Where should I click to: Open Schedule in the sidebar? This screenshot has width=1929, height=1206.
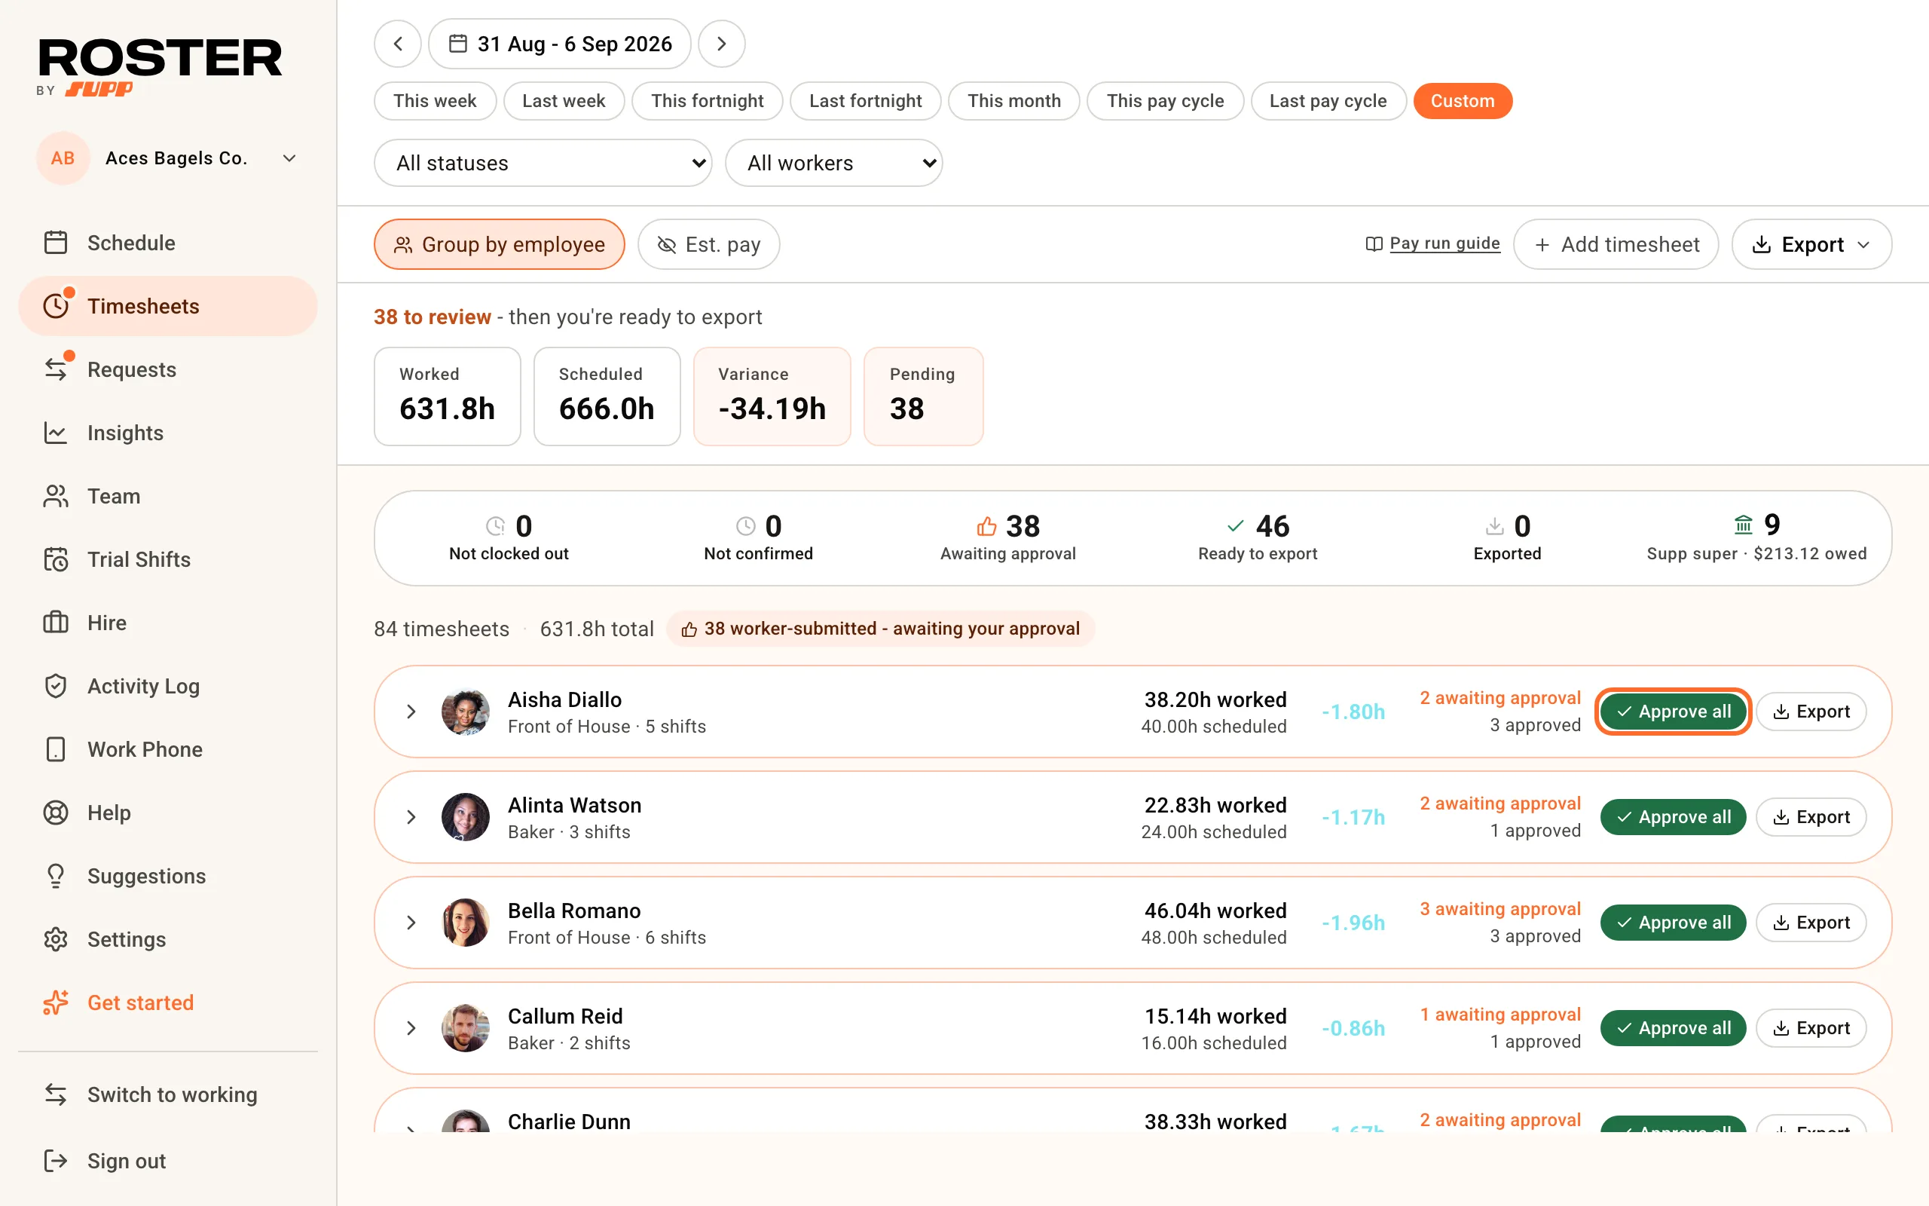pyautogui.click(x=167, y=243)
